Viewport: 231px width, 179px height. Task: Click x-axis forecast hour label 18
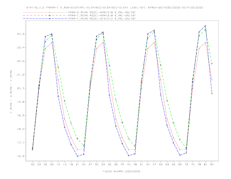click(x=71, y=164)
